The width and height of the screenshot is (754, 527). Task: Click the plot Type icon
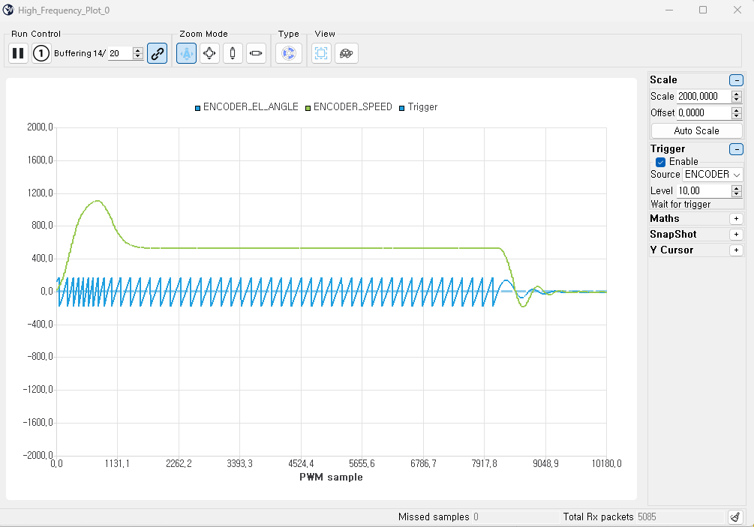click(288, 53)
